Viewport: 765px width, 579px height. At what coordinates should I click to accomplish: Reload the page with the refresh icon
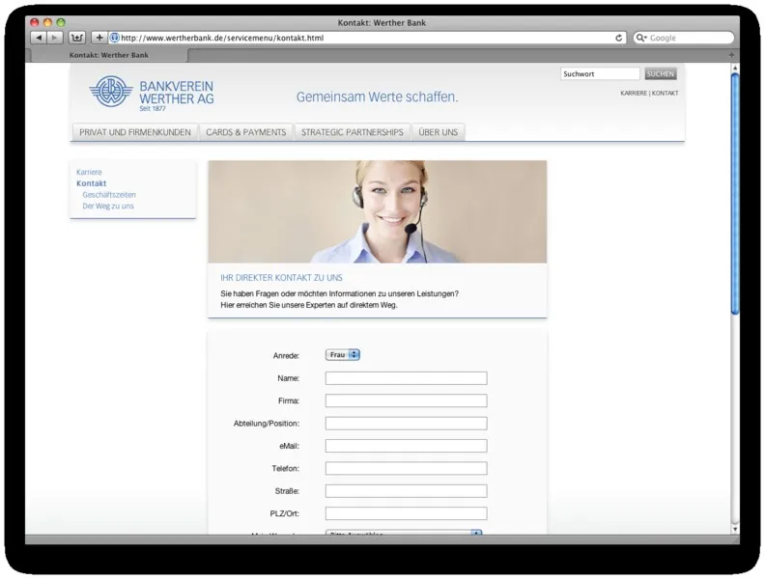coord(618,38)
